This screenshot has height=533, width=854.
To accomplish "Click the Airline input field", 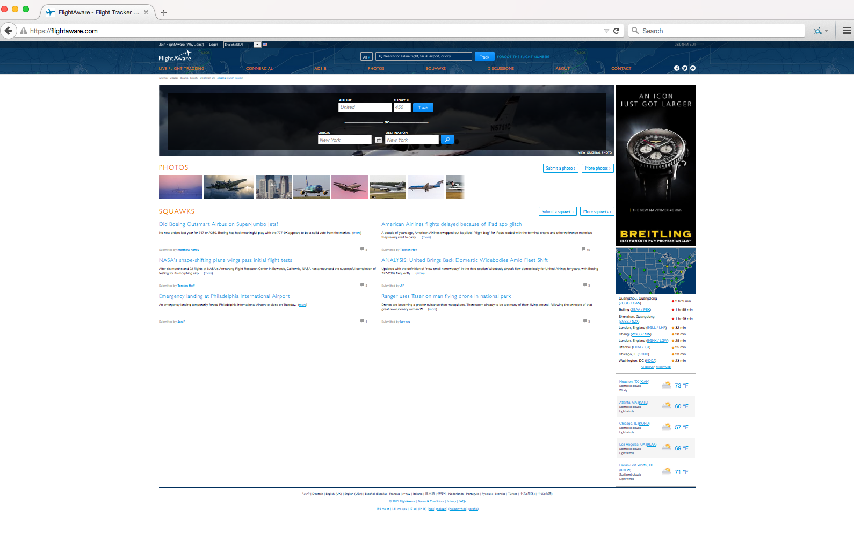I will tap(365, 107).
